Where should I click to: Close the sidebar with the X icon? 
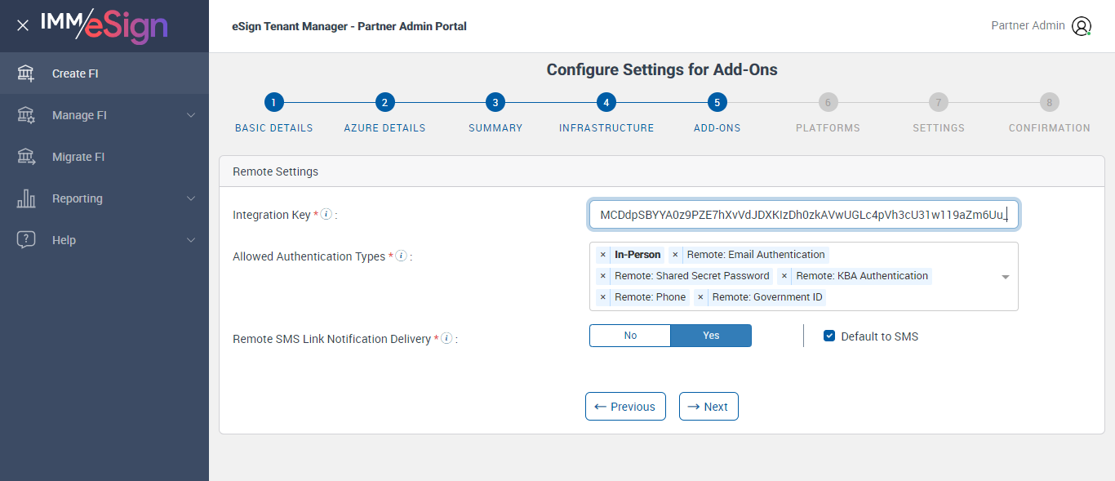click(x=23, y=25)
